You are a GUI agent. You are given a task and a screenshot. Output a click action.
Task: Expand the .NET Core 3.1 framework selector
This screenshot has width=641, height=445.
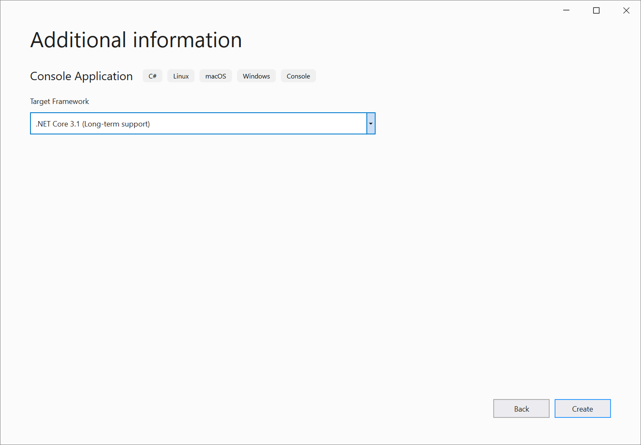[x=370, y=123]
